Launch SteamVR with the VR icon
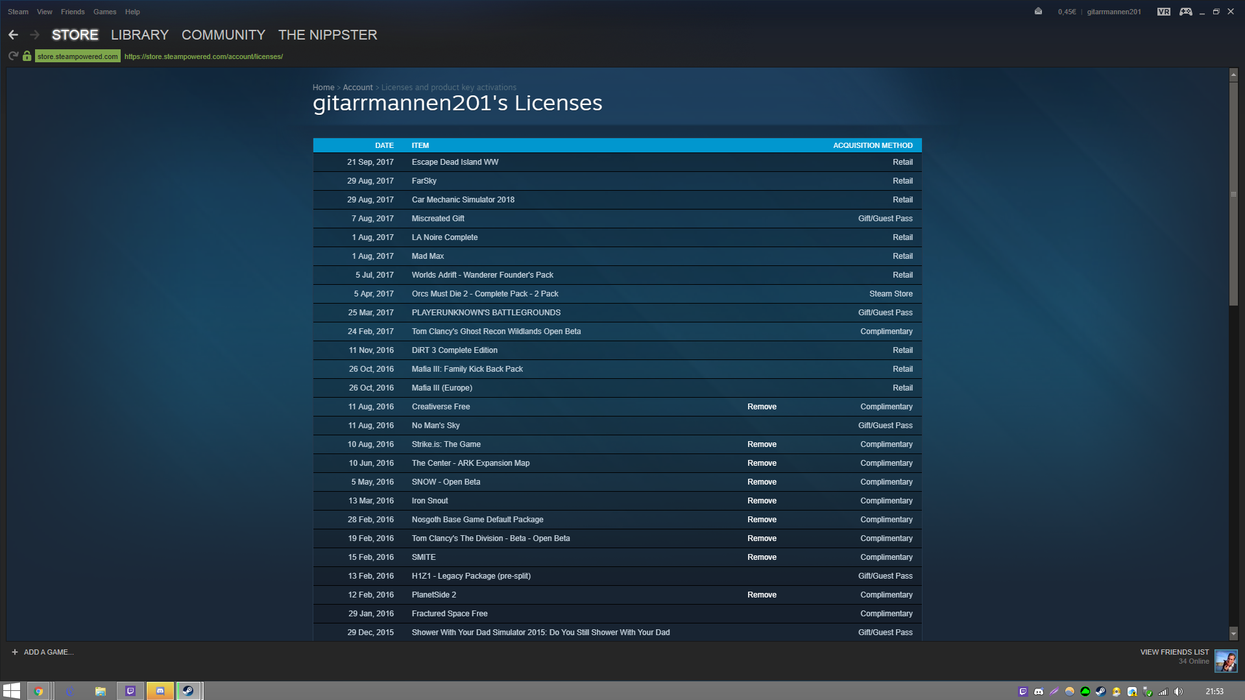The width and height of the screenshot is (1245, 700). (1163, 12)
